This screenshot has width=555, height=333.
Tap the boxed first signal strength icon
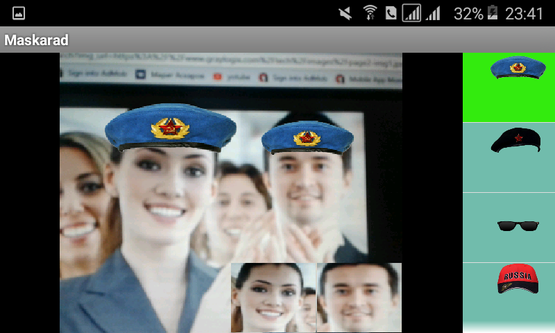411,13
